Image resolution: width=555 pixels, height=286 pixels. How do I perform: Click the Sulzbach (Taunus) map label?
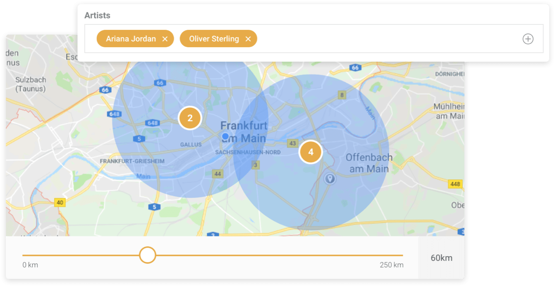tap(31, 84)
